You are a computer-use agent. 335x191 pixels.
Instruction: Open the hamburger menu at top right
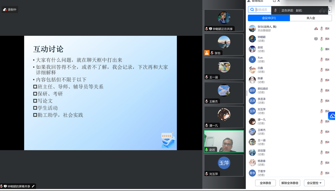pyautogui.click(x=330, y=1)
